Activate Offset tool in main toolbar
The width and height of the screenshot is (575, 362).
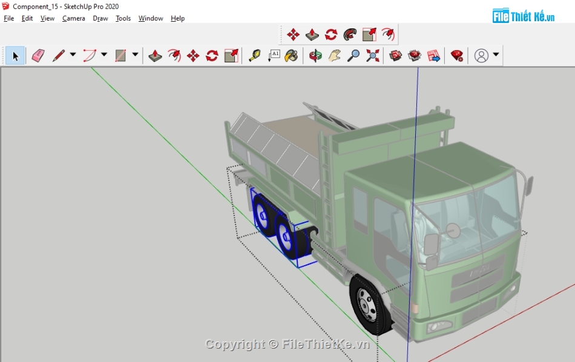174,56
